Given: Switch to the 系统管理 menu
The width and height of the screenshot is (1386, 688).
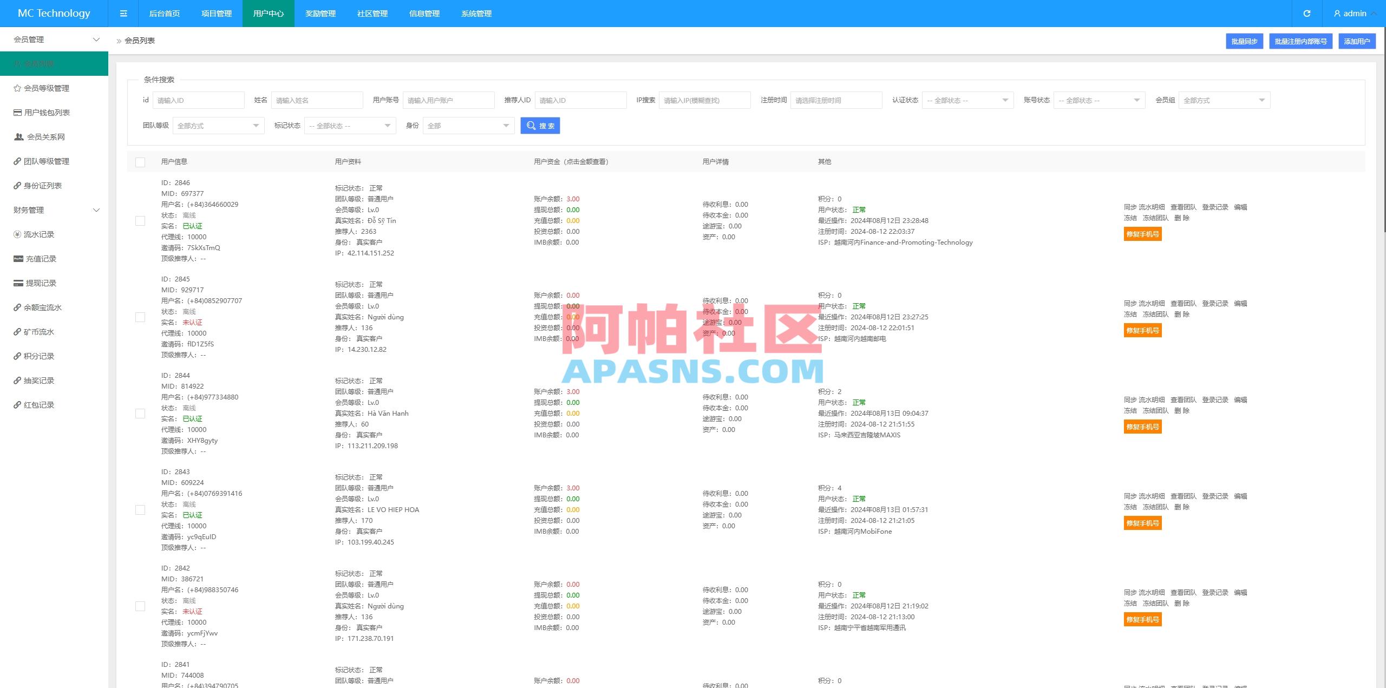Looking at the screenshot, I should [476, 14].
